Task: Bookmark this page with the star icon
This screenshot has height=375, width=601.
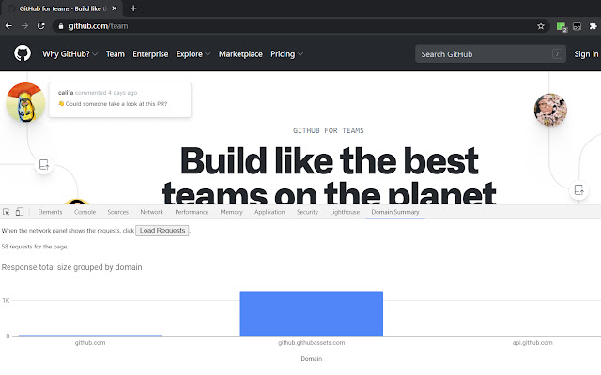Action: pos(541,26)
